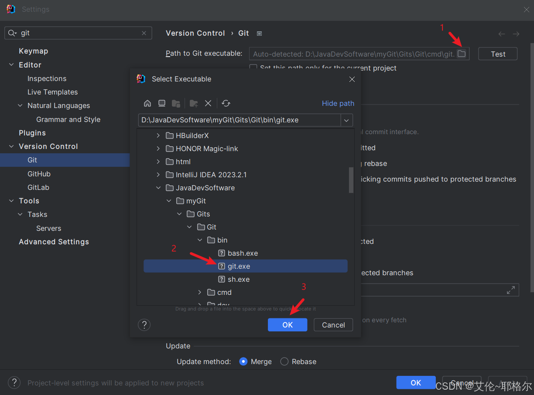
Task: Click Test button for Git executable
Action: (x=498, y=54)
